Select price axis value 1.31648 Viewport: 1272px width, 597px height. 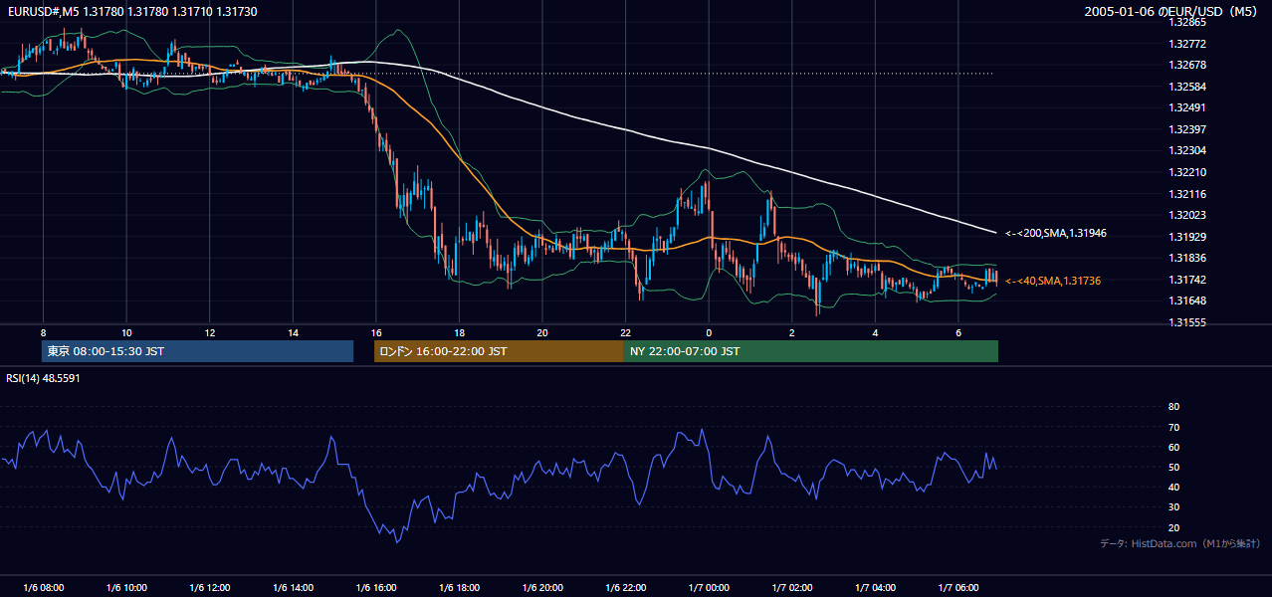pyautogui.click(x=1187, y=300)
